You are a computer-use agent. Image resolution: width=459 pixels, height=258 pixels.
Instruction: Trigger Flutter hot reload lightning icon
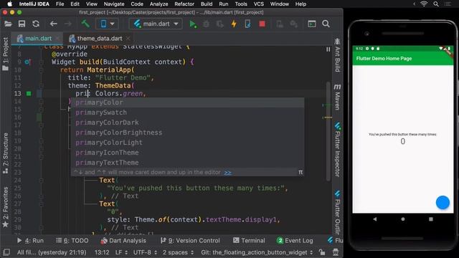coord(234,24)
